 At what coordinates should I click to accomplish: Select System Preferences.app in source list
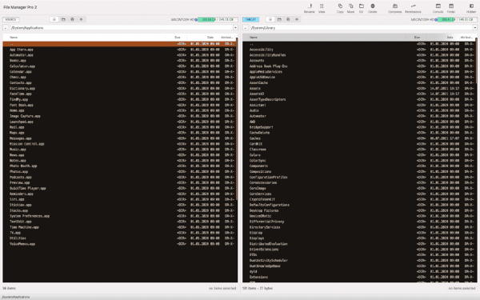(x=119, y=216)
